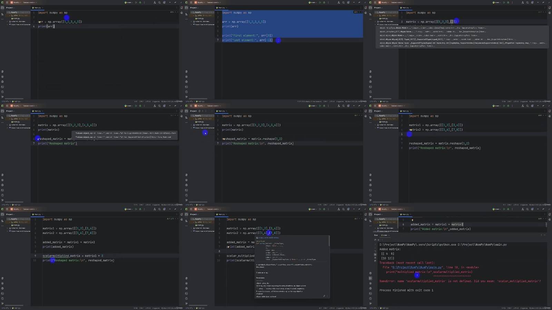Open Code With Me icon in print(arr) frame
The width and height of the screenshot is (552, 310).
[155, 2]
